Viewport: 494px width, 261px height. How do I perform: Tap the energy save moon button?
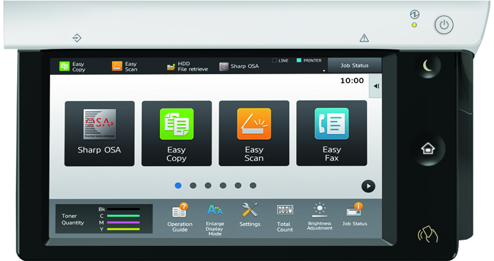click(x=427, y=66)
